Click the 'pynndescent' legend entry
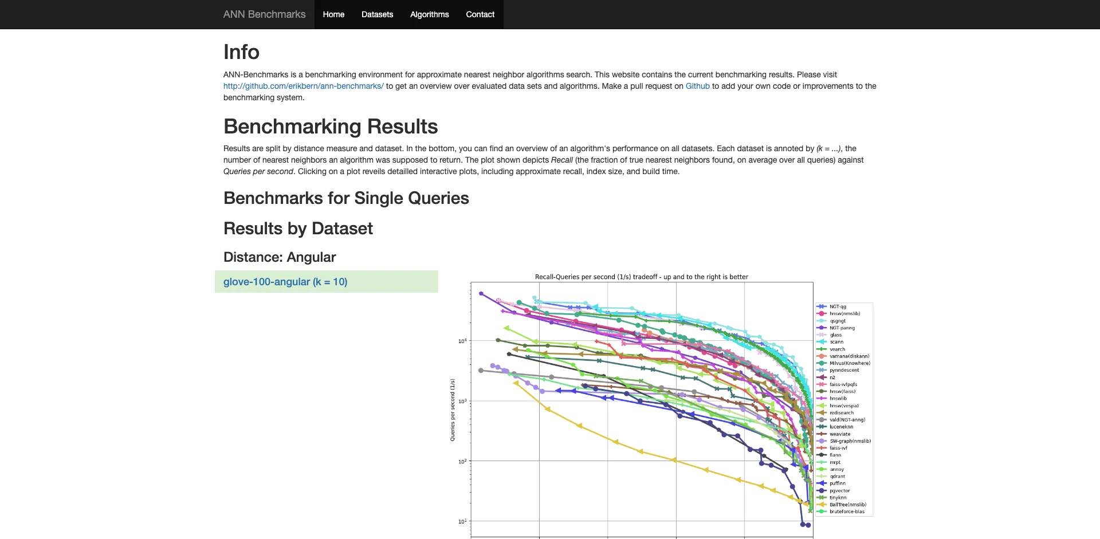This screenshot has height=539, width=1100. click(x=844, y=371)
